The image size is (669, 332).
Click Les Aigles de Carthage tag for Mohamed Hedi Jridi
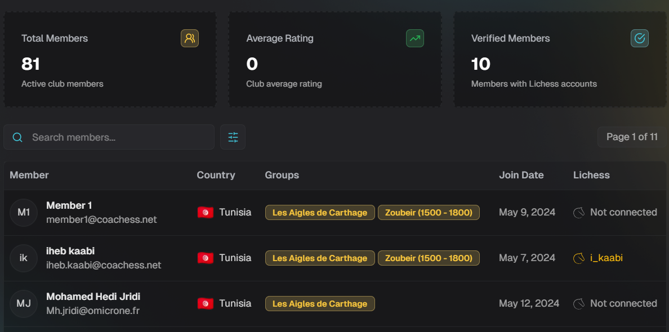320,303
